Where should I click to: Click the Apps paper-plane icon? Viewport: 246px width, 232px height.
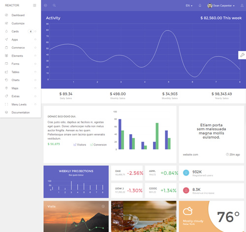(6, 39)
